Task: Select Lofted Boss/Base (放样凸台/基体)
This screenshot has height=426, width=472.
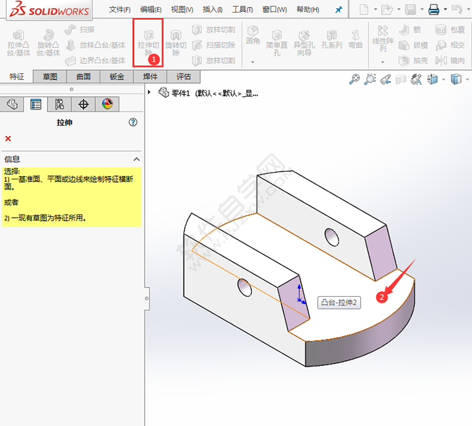Action: pyautogui.click(x=95, y=45)
